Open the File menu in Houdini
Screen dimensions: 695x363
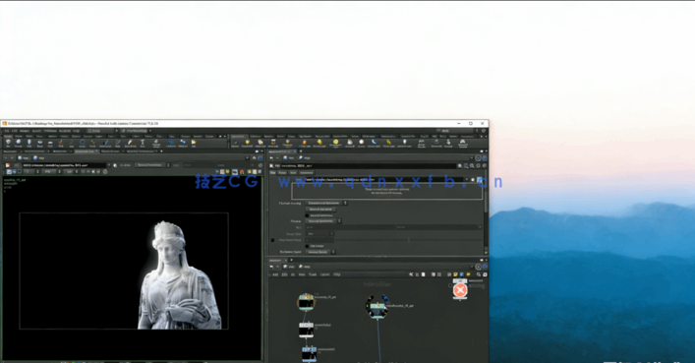point(6,131)
